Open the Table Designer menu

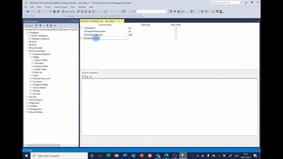point(61,7)
